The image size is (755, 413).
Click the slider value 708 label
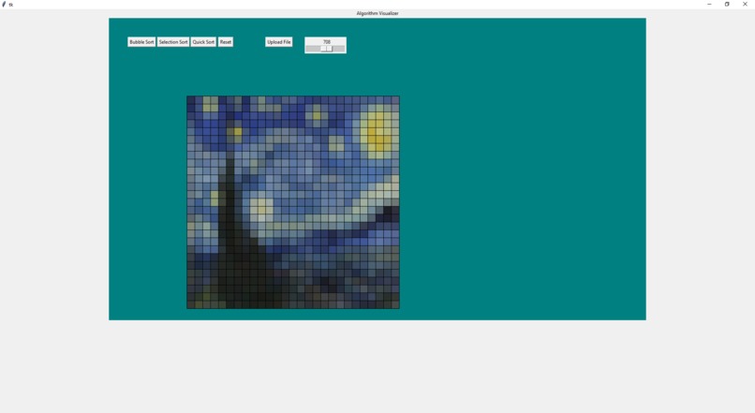pos(327,42)
